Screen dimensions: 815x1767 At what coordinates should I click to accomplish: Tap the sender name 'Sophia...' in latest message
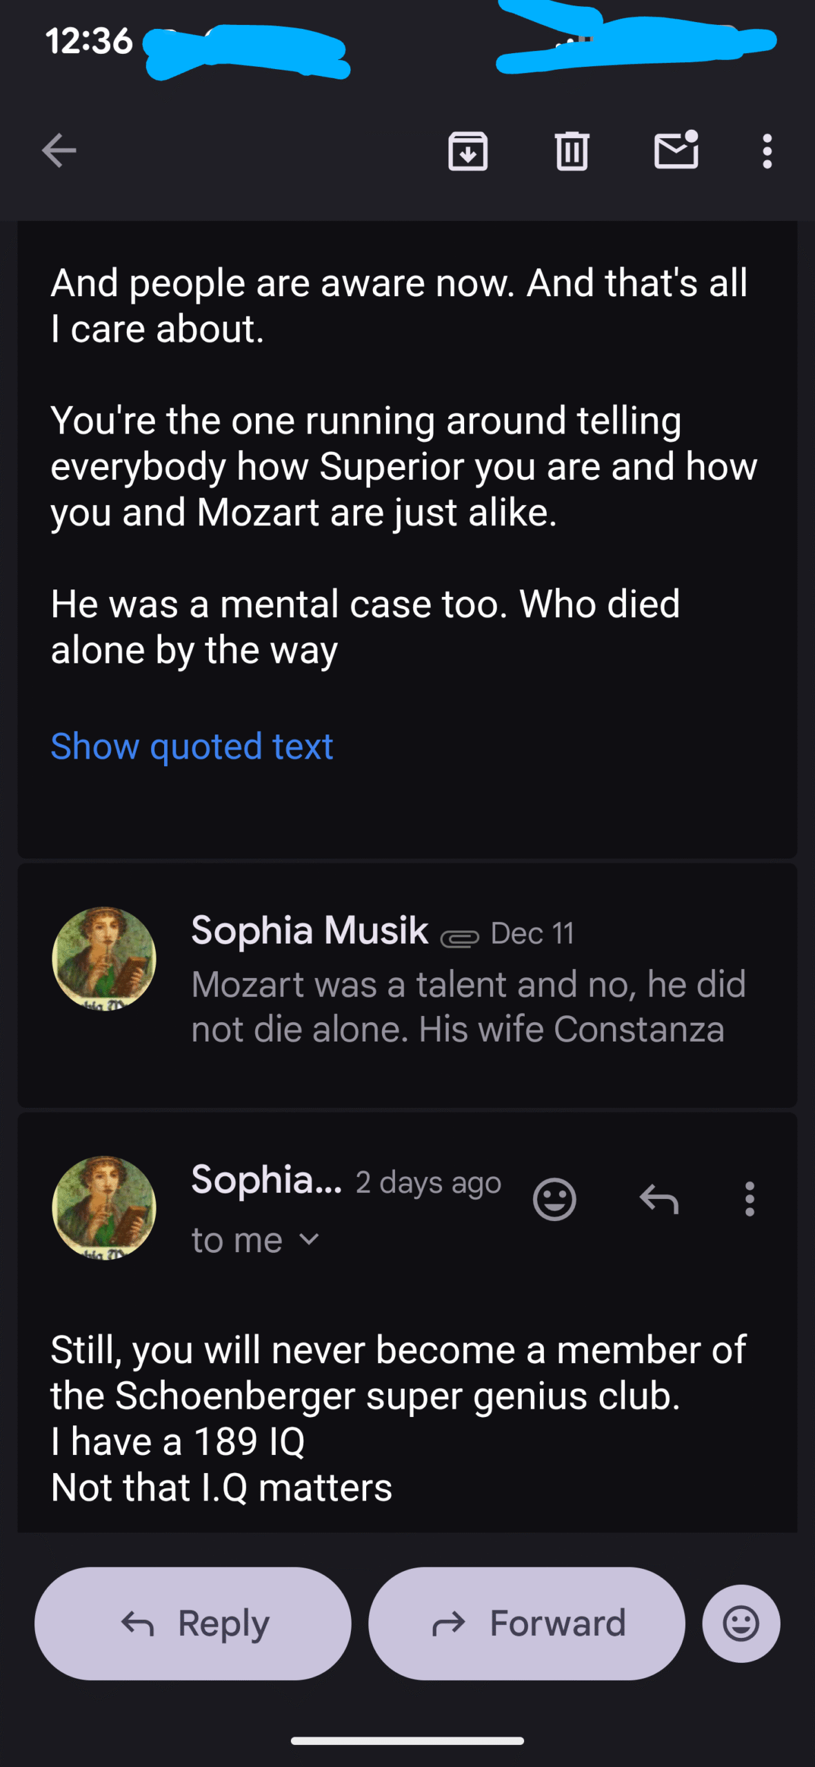(x=266, y=1180)
